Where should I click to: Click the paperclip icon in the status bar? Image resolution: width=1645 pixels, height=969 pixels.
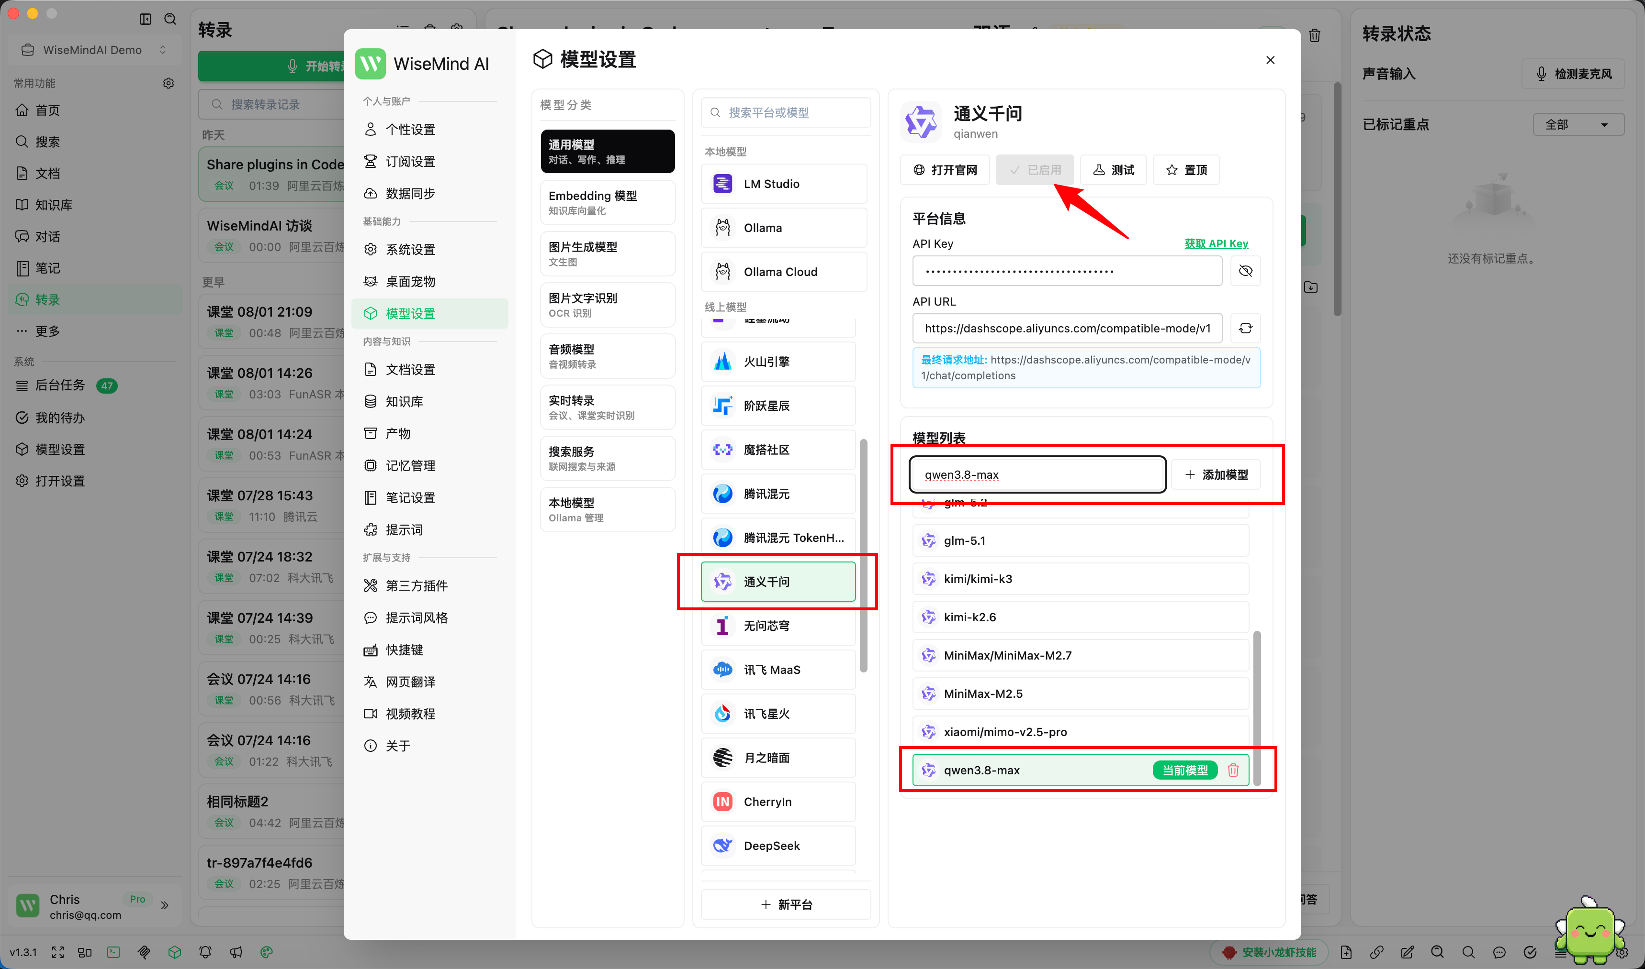tap(144, 952)
